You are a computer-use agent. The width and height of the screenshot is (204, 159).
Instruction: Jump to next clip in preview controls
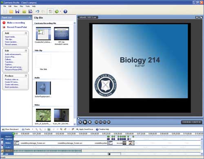tap(109, 122)
